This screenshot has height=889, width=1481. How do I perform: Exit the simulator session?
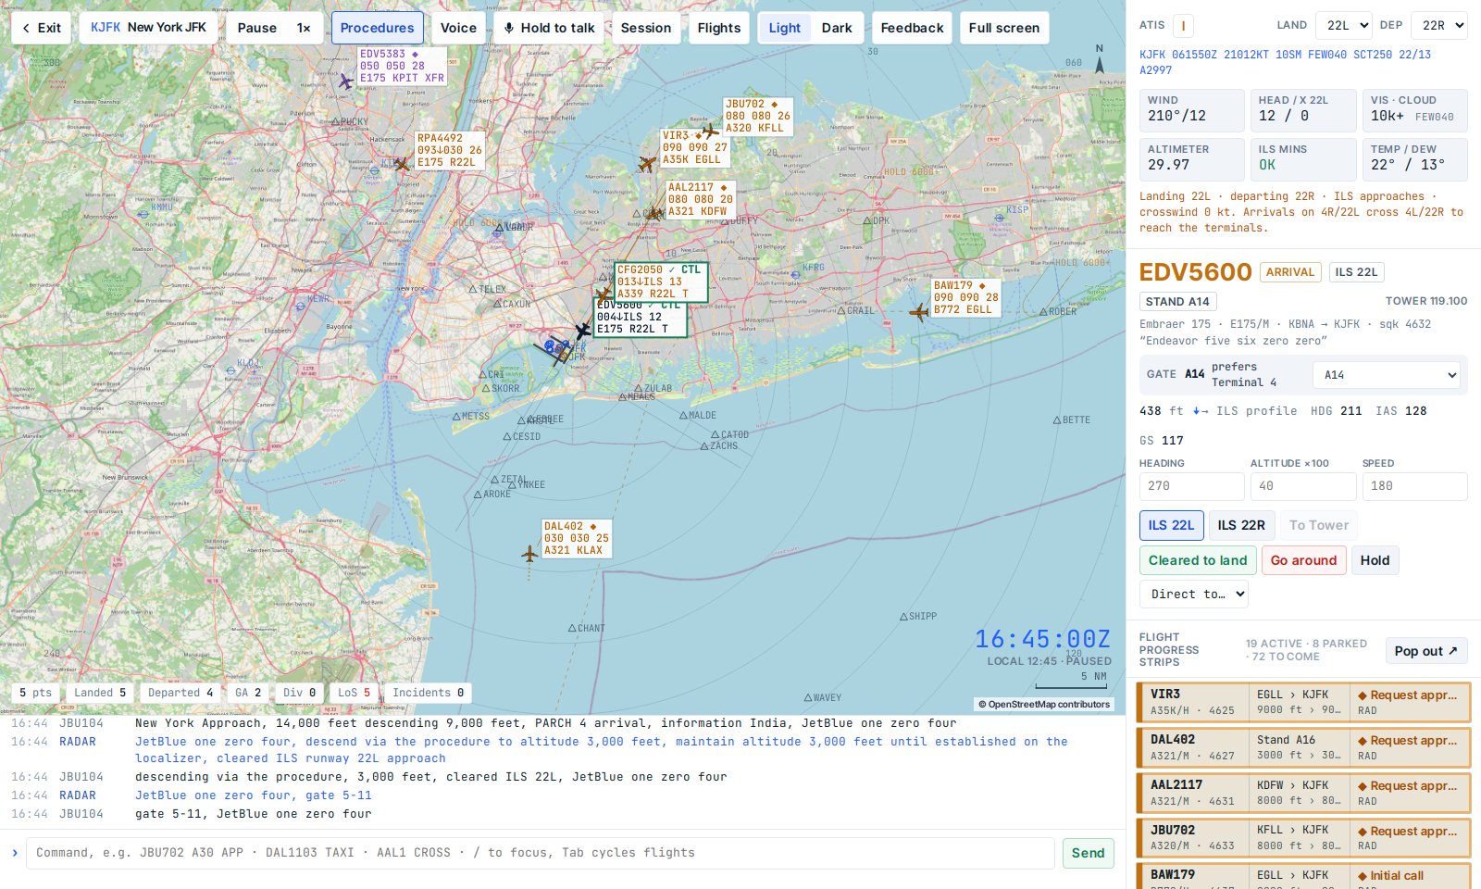click(41, 28)
